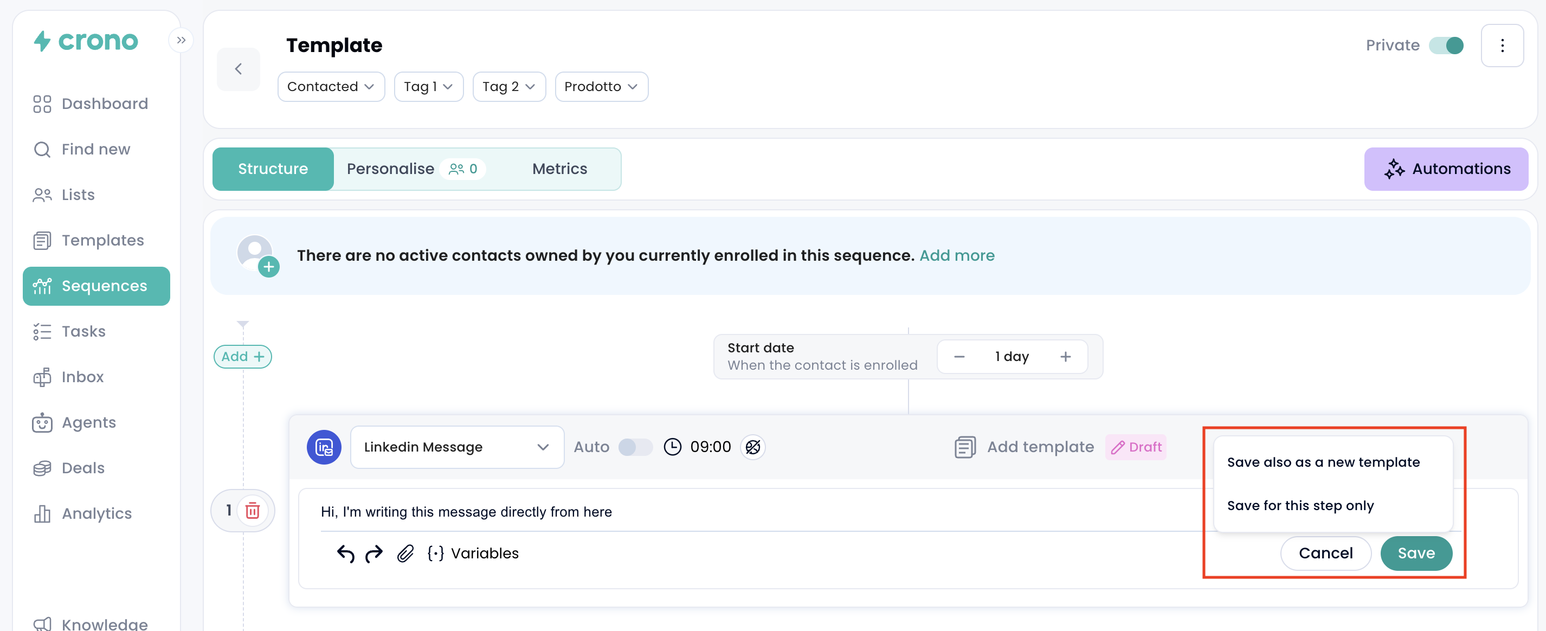Screen dimensions: 1546x631
Task: Redo the message edit
Action: point(374,553)
